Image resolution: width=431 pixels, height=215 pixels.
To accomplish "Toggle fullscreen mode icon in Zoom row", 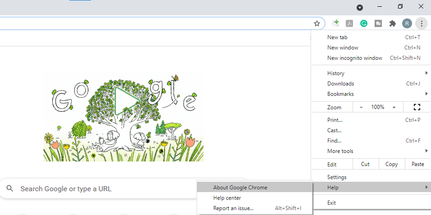I will tap(417, 107).
